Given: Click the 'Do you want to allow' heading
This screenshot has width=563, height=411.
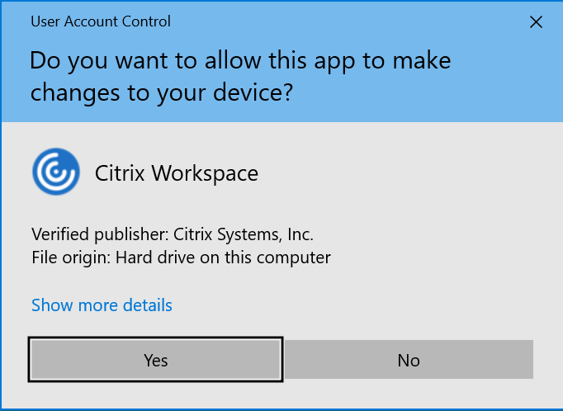Looking at the screenshot, I should point(240,61).
